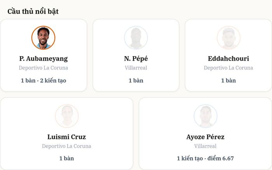Viewport: 272px width, 170px height.
Task: Click Luismi Cruz's faded avatar
Action: click(67, 116)
